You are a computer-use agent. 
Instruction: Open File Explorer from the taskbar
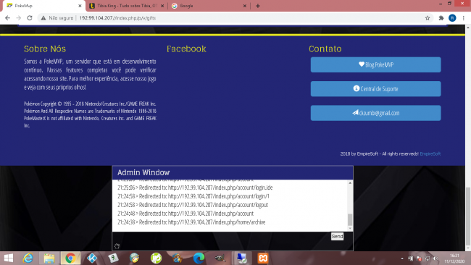click(x=49, y=258)
